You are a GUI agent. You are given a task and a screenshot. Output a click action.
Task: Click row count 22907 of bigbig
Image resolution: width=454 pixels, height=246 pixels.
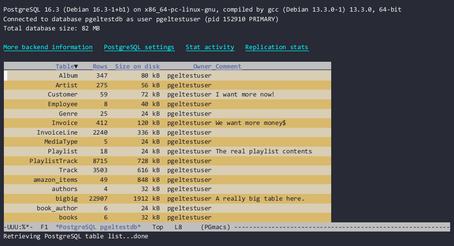click(x=98, y=199)
